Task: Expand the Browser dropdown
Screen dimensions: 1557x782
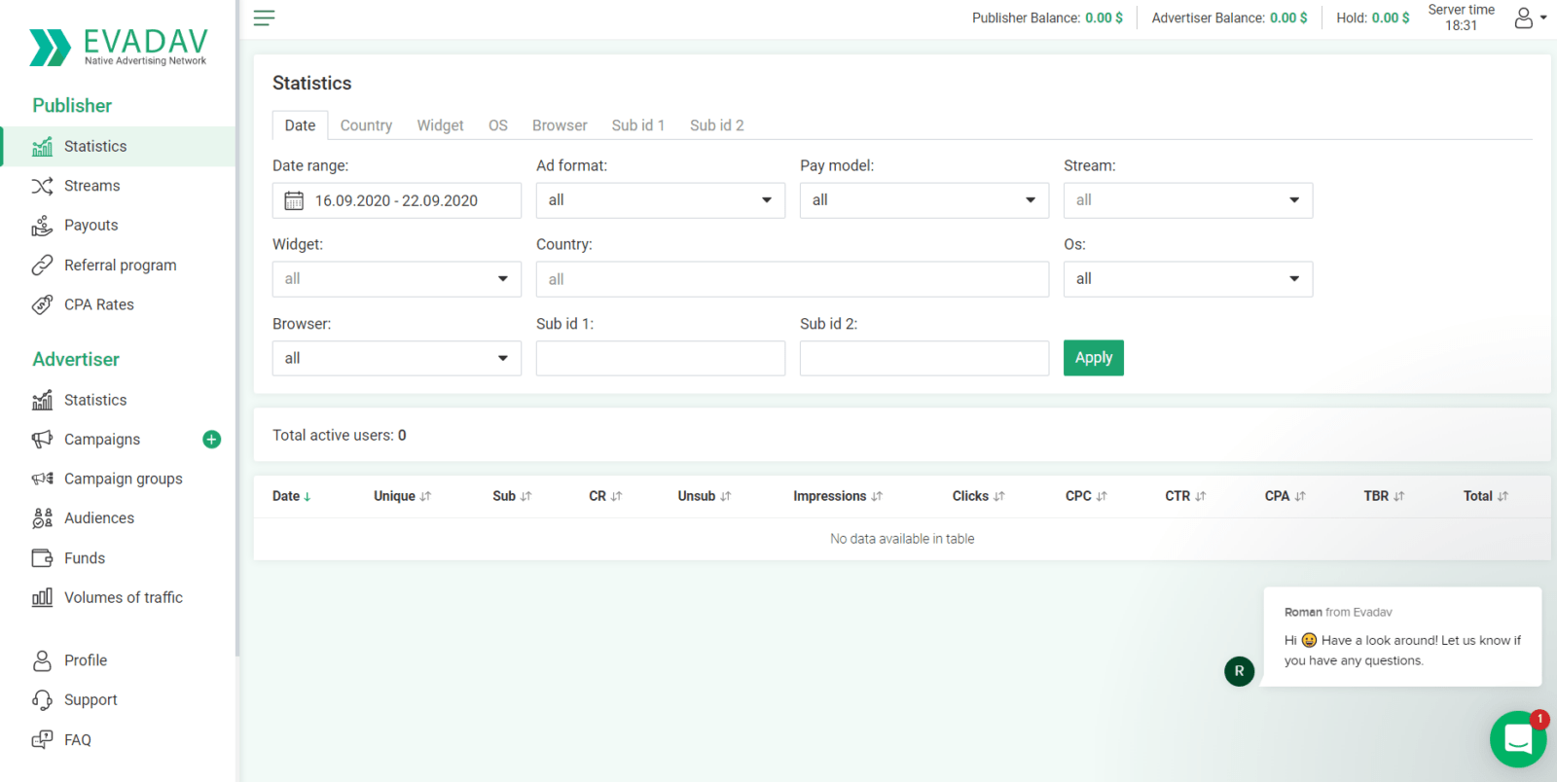Action: [396, 358]
